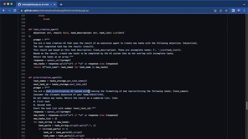
Task: Click the "break" keyword on line 328
Action: pos(46,19)
